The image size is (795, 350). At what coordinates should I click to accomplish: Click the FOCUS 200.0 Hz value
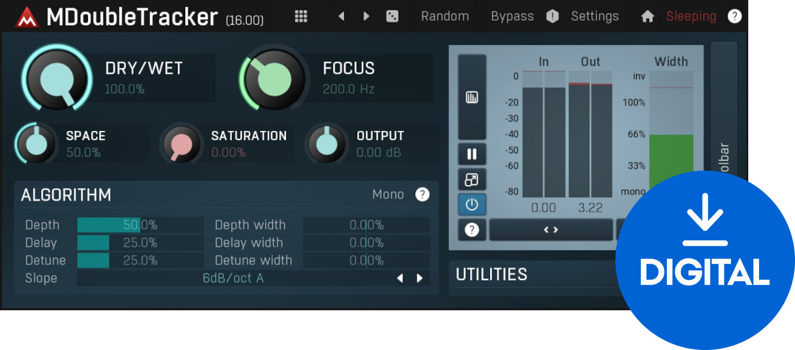point(349,89)
